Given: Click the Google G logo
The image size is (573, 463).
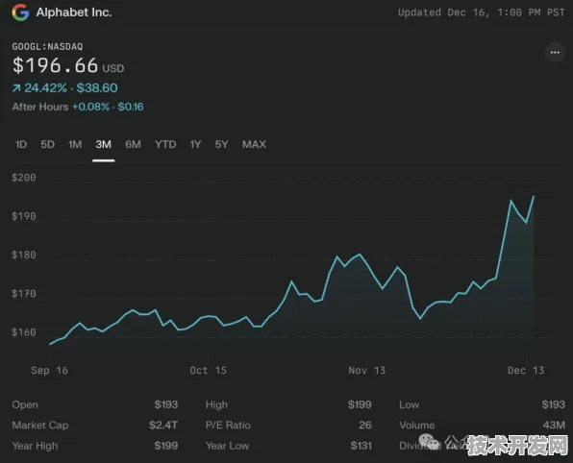Looking at the screenshot, I should (20, 12).
